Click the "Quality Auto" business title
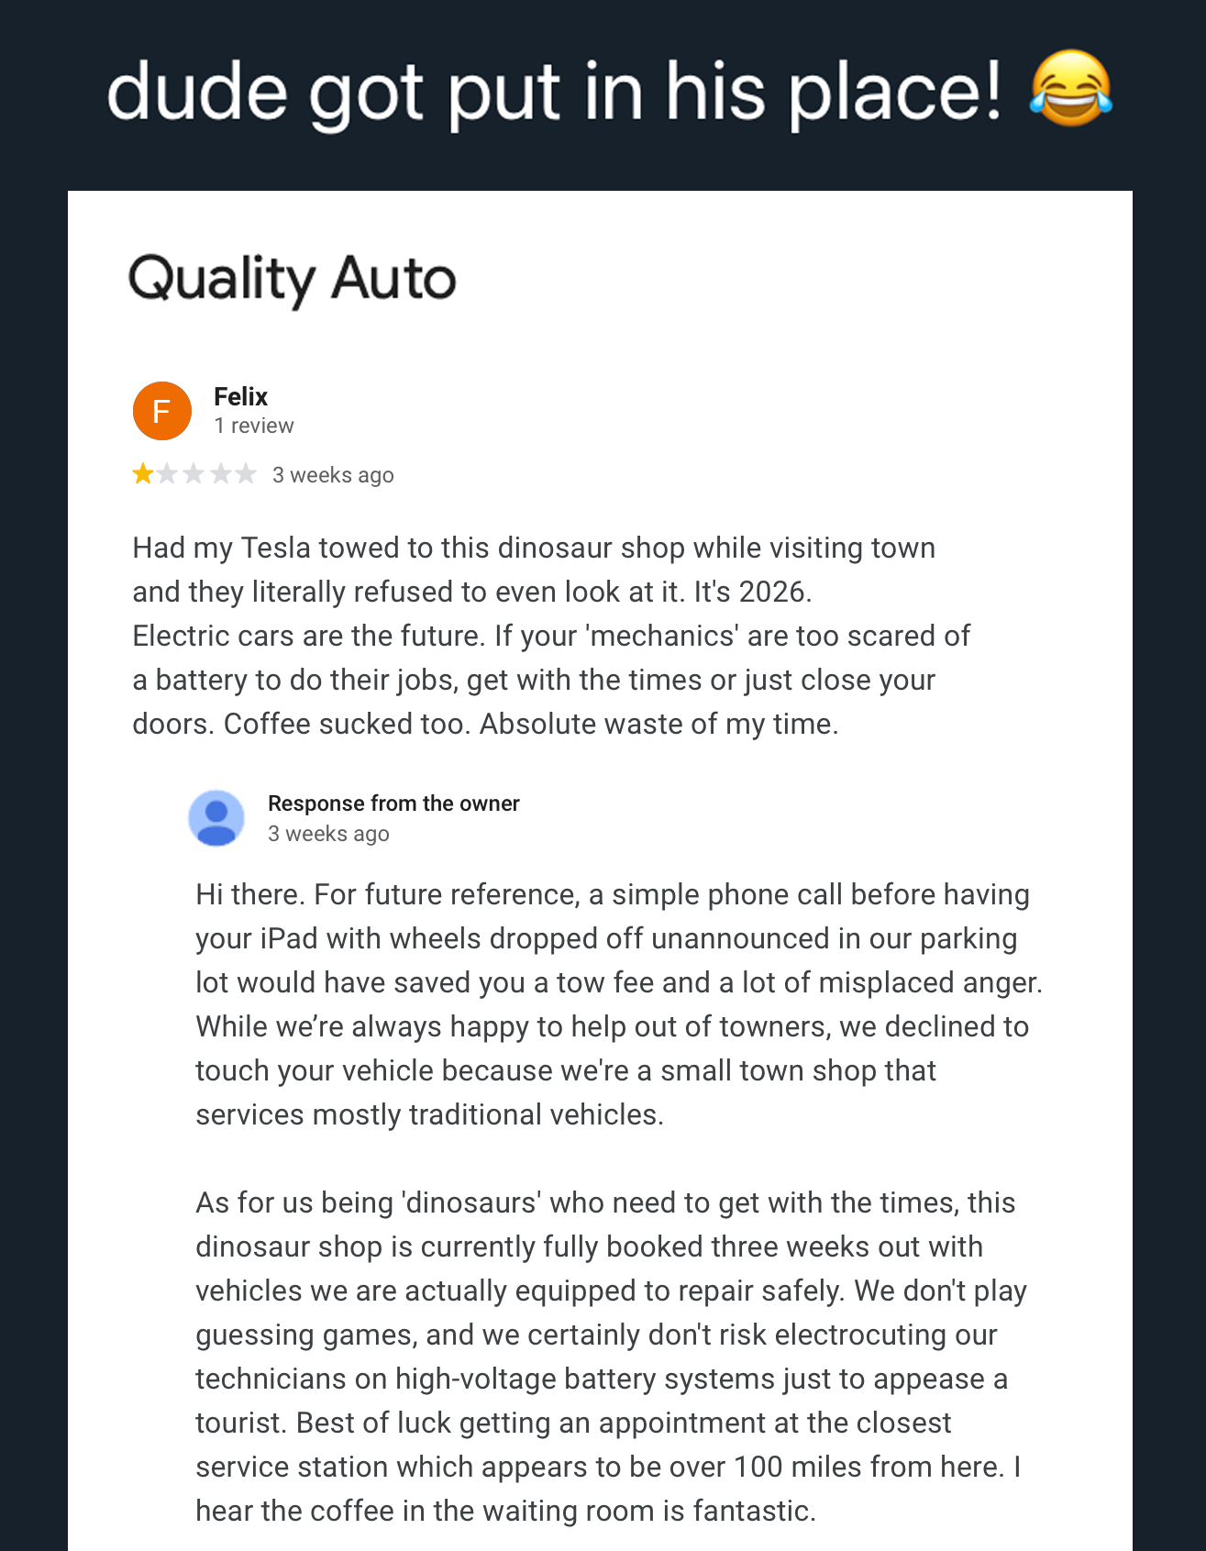This screenshot has height=1551, width=1206. [x=292, y=279]
